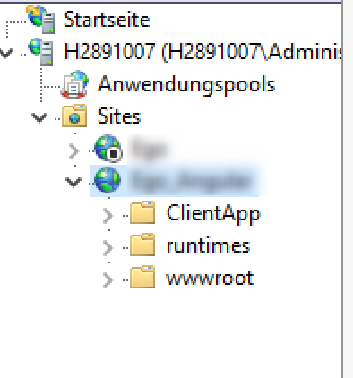Click the runtimes folder icon

click(142, 245)
